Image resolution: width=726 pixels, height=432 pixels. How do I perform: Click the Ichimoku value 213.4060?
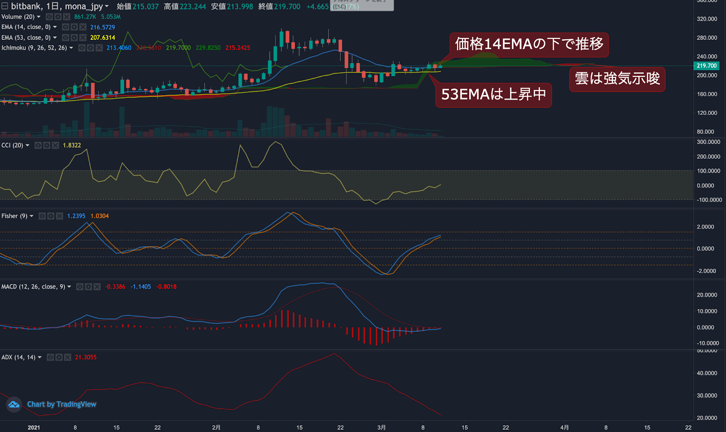pos(119,48)
